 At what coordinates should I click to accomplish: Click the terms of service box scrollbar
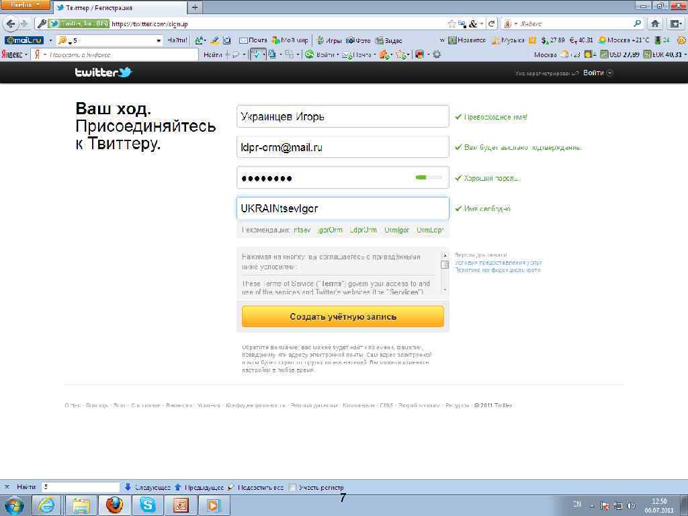[x=445, y=272]
